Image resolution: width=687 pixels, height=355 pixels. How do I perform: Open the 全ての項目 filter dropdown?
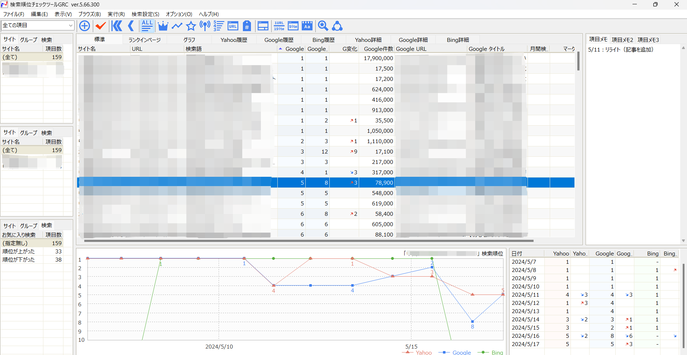pos(38,25)
